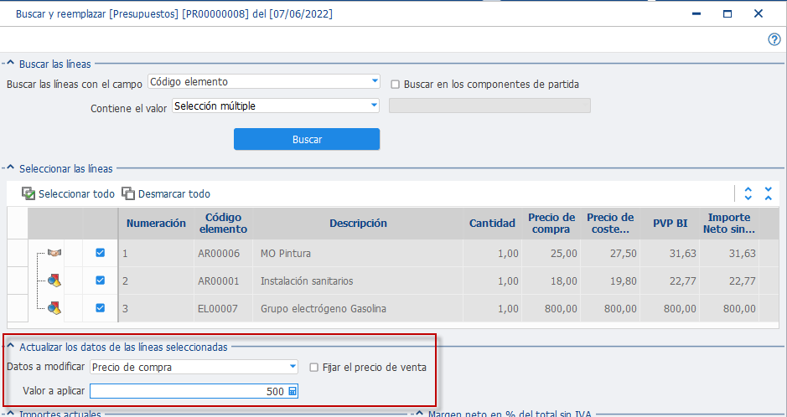Enable Buscar en los componentes de partida

tap(395, 85)
